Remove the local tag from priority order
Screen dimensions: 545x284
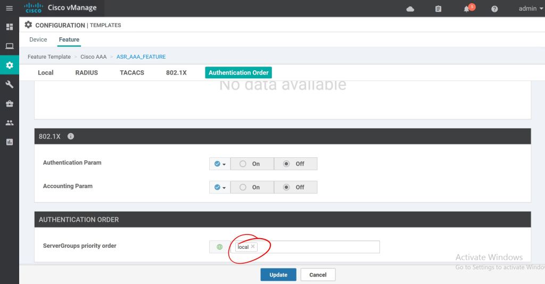pos(253,247)
